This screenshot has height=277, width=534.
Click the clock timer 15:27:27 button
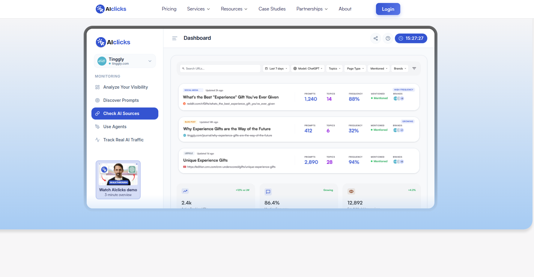(411, 38)
